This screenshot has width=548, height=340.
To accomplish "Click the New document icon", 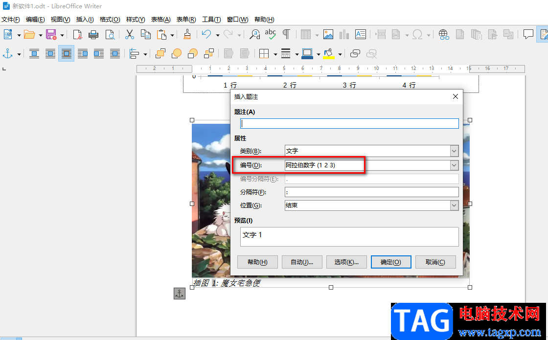I will (8, 35).
